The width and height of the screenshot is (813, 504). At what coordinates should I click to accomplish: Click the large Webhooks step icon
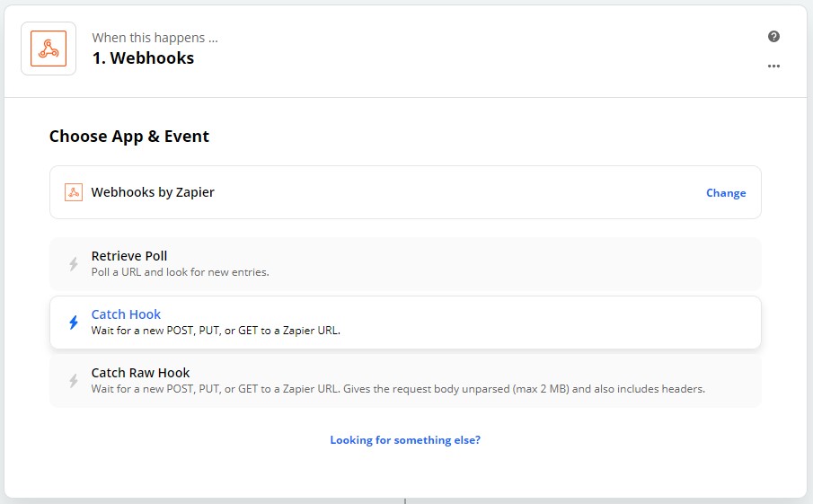tap(49, 49)
